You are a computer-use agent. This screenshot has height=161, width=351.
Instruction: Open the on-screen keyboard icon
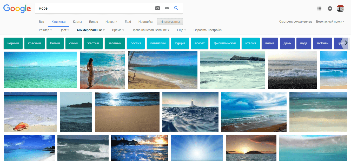167,8
